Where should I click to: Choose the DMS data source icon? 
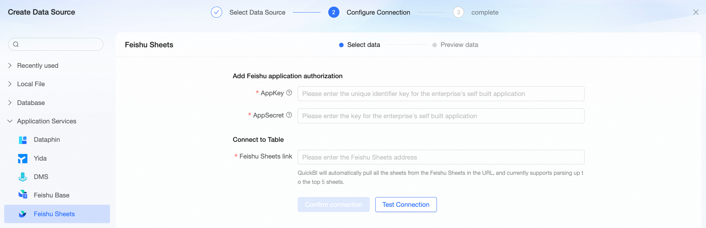click(23, 177)
